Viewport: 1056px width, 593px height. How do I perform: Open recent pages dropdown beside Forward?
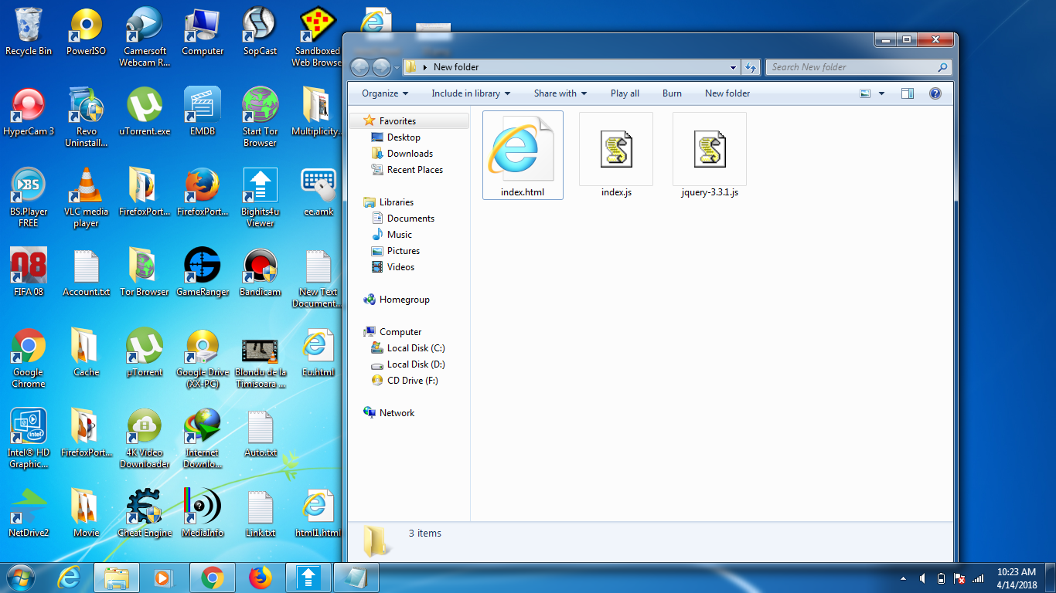click(x=397, y=68)
